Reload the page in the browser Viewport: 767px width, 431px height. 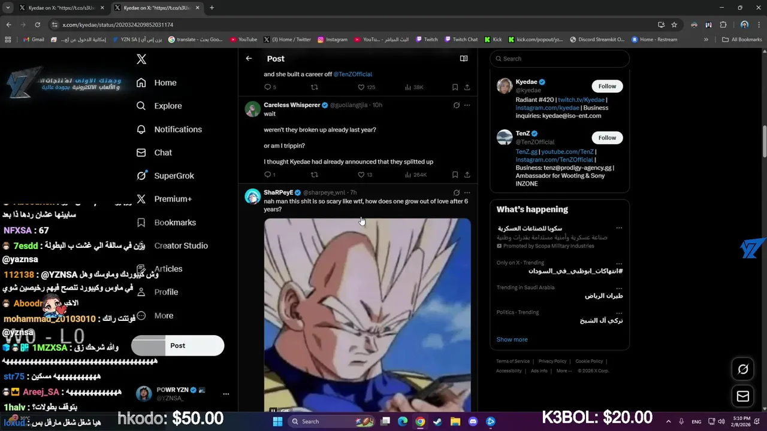tap(37, 25)
